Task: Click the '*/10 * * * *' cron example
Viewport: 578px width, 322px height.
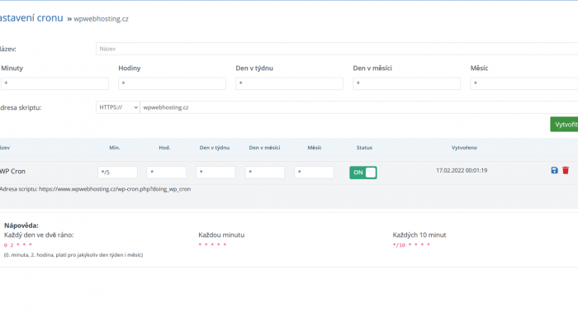Action: click(411, 244)
